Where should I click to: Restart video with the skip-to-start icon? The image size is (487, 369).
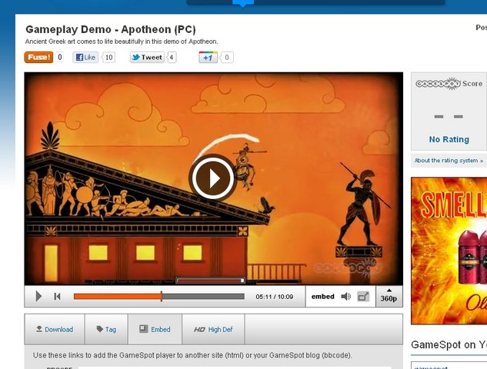point(57,297)
